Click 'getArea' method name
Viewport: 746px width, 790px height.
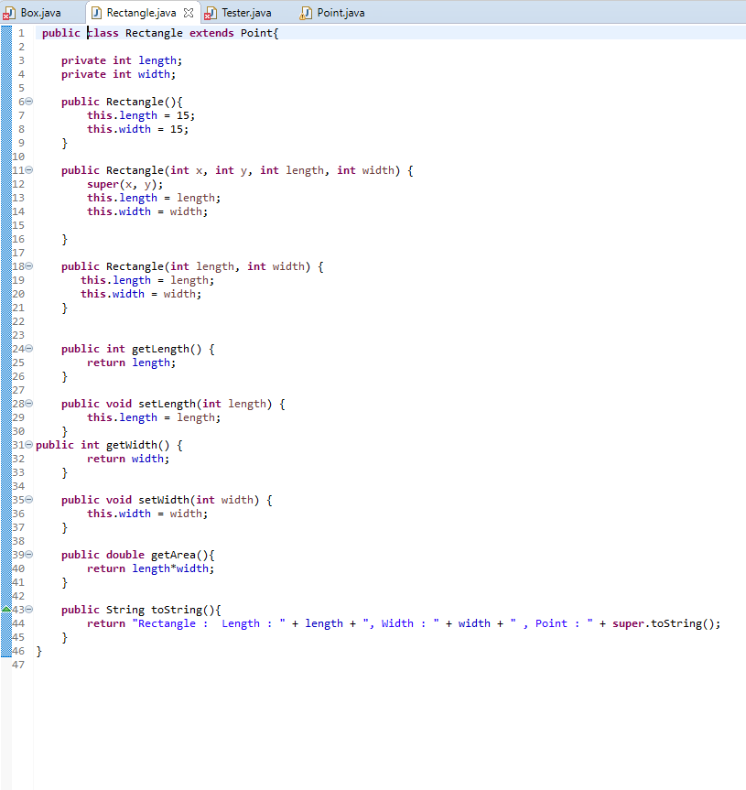tap(173, 556)
